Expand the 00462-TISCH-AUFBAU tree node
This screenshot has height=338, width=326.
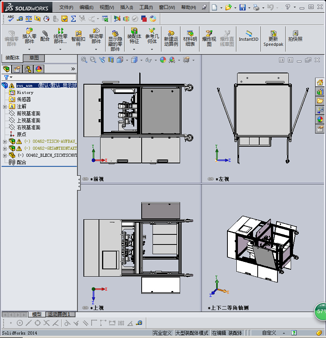[x=5, y=142]
